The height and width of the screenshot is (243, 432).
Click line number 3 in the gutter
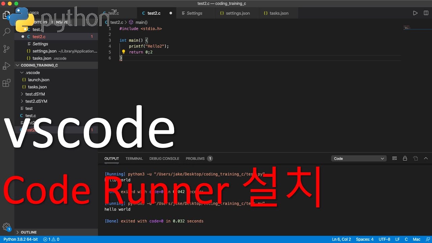110,40
